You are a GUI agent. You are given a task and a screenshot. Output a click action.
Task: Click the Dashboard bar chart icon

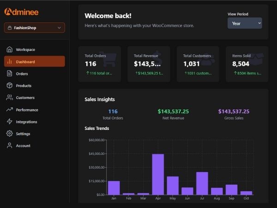(x=9, y=61)
